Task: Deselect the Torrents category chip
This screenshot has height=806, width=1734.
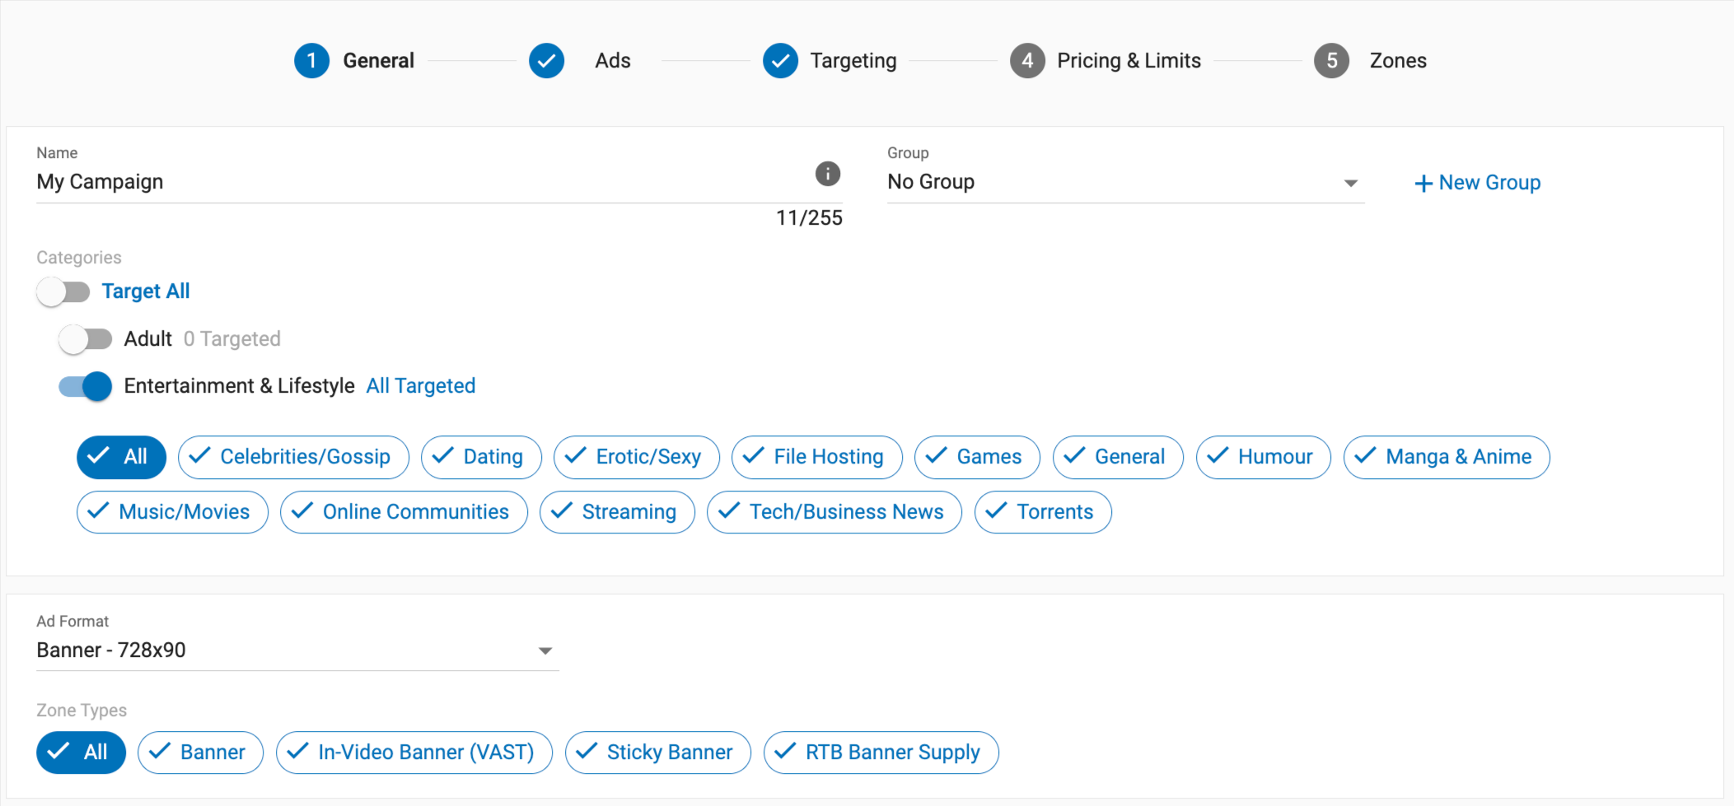Action: (1042, 512)
